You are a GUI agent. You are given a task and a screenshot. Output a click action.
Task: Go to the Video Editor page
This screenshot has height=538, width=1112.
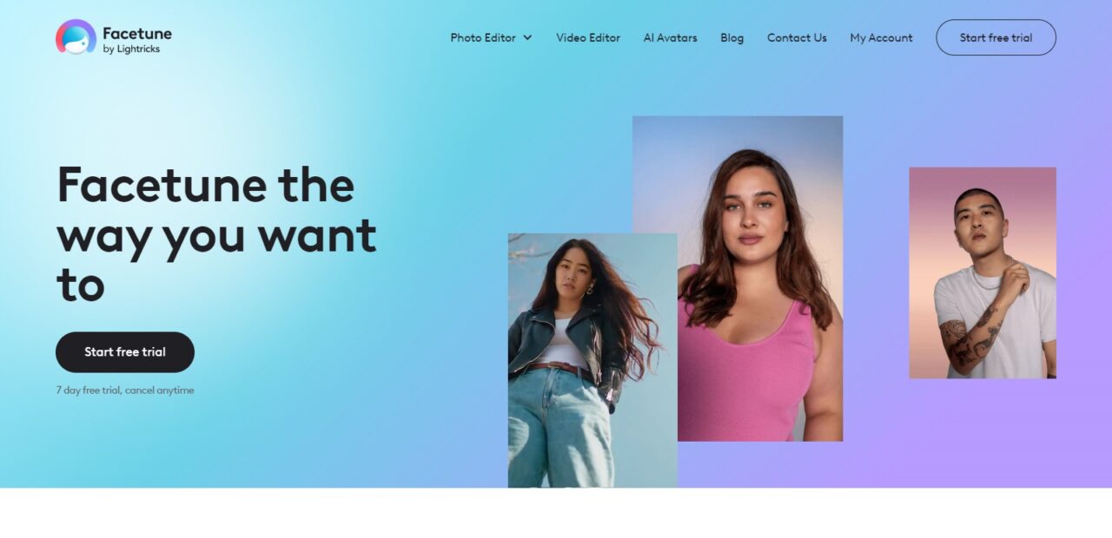pos(588,37)
